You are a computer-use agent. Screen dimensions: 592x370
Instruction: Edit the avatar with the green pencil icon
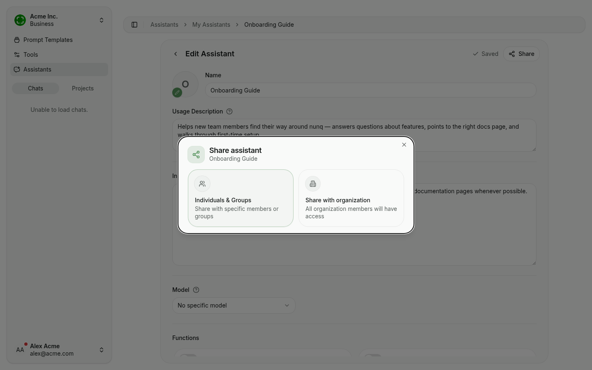click(x=177, y=92)
